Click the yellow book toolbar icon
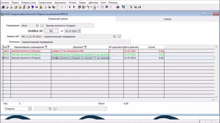 coord(84,7)
